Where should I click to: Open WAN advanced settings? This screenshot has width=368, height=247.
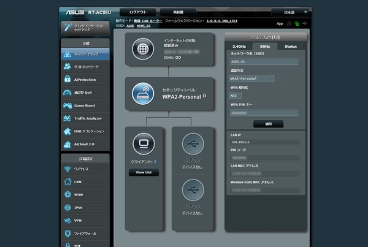pos(85,195)
